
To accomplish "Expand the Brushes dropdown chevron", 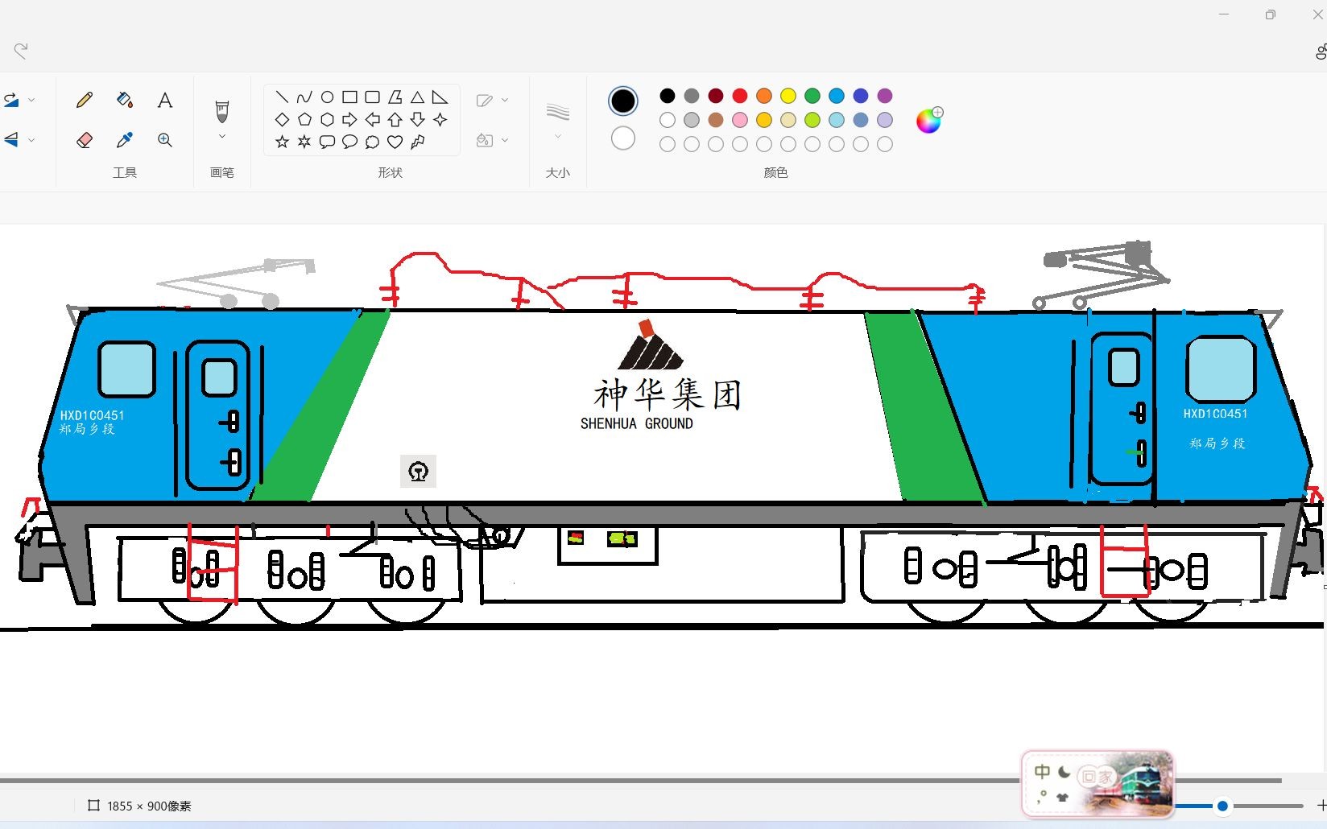I will [x=222, y=137].
